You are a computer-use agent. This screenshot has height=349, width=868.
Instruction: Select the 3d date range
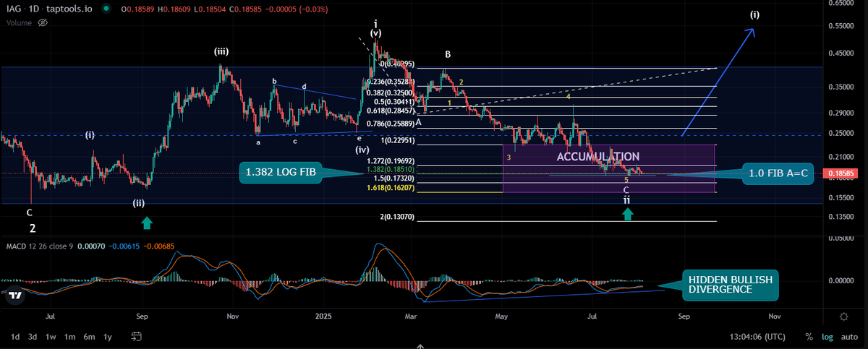point(33,337)
